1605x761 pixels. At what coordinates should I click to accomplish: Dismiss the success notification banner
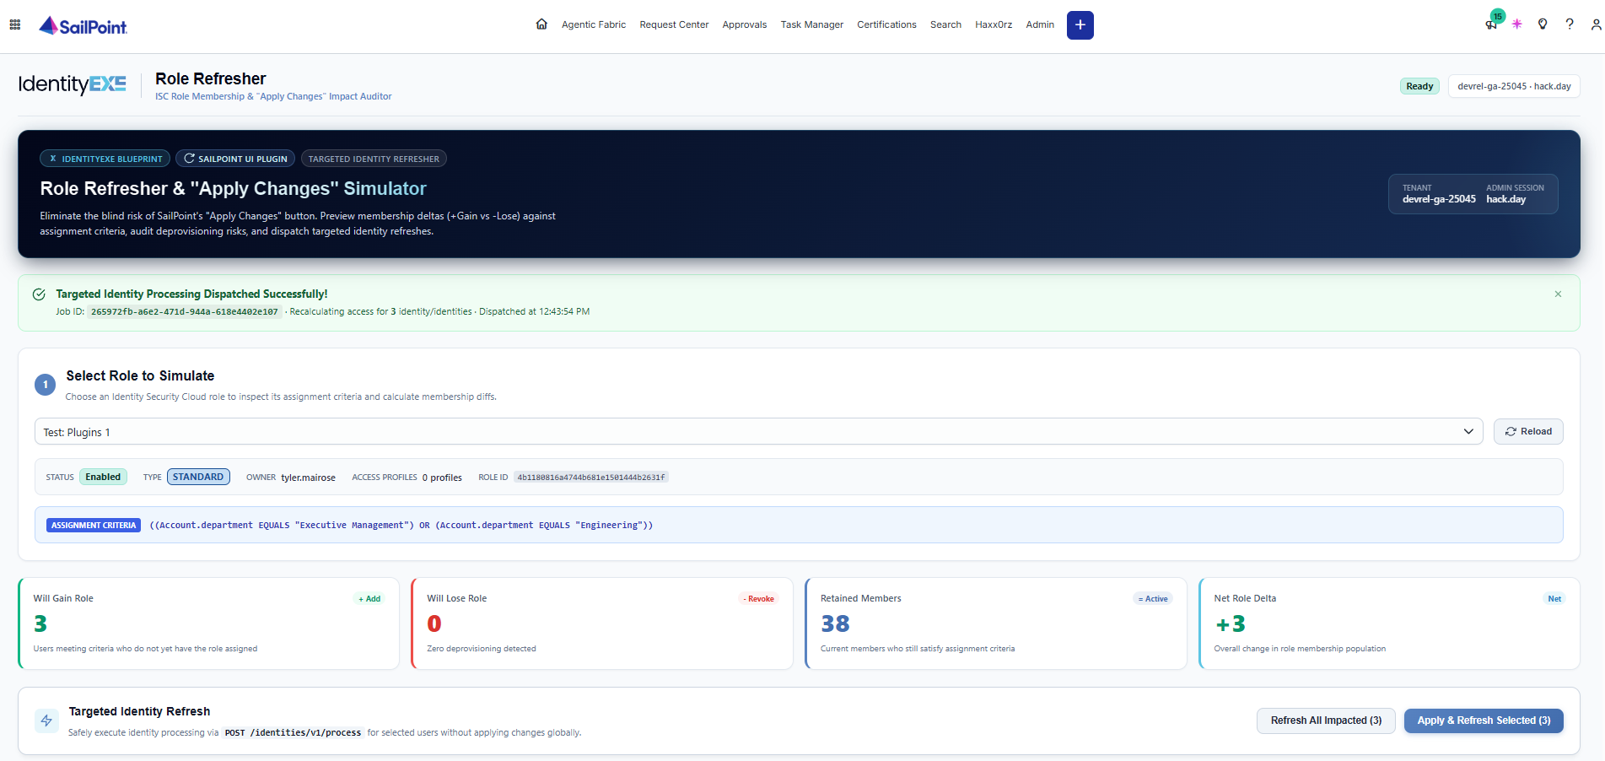(1558, 294)
